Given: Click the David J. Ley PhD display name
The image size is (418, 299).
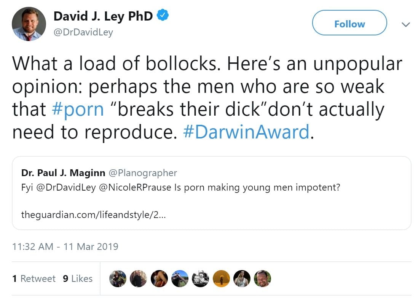Looking at the screenshot, I should (103, 16).
